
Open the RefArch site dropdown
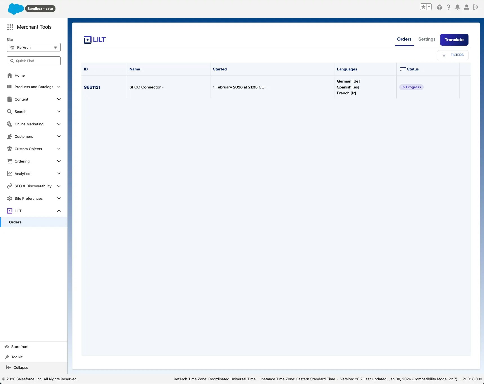pos(34,47)
